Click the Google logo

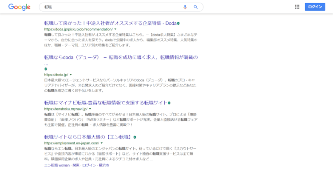coord(20,7)
